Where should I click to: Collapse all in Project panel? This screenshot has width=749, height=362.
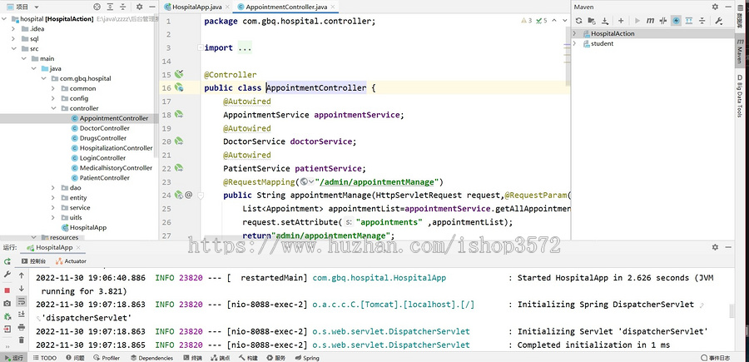tap(123, 7)
